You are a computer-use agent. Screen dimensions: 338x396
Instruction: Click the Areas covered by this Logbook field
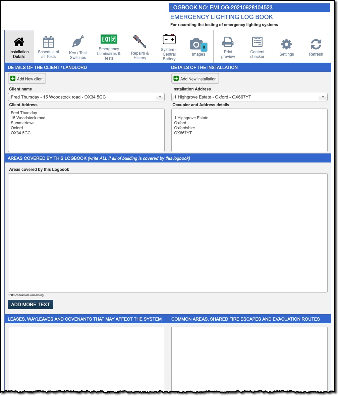point(168,233)
